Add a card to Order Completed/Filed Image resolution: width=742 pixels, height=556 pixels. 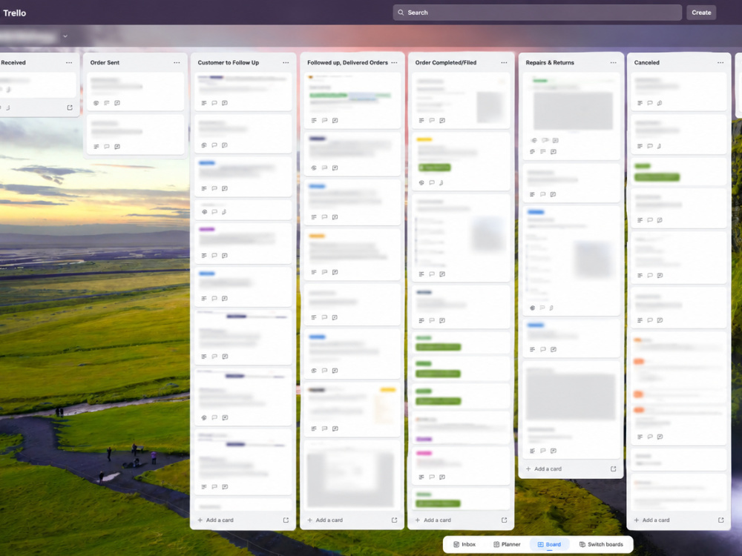click(x=433, y=520)
